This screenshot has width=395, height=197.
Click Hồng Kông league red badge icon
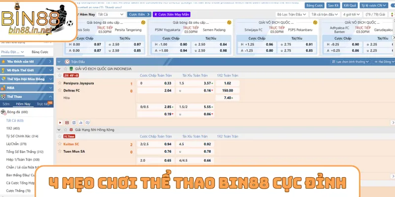coord(71,130)
